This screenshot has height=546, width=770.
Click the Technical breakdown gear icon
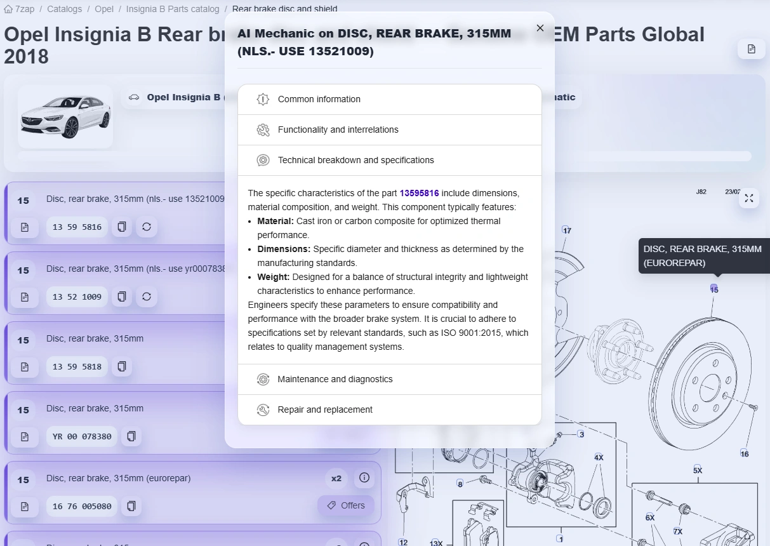[x=263, y=161]
